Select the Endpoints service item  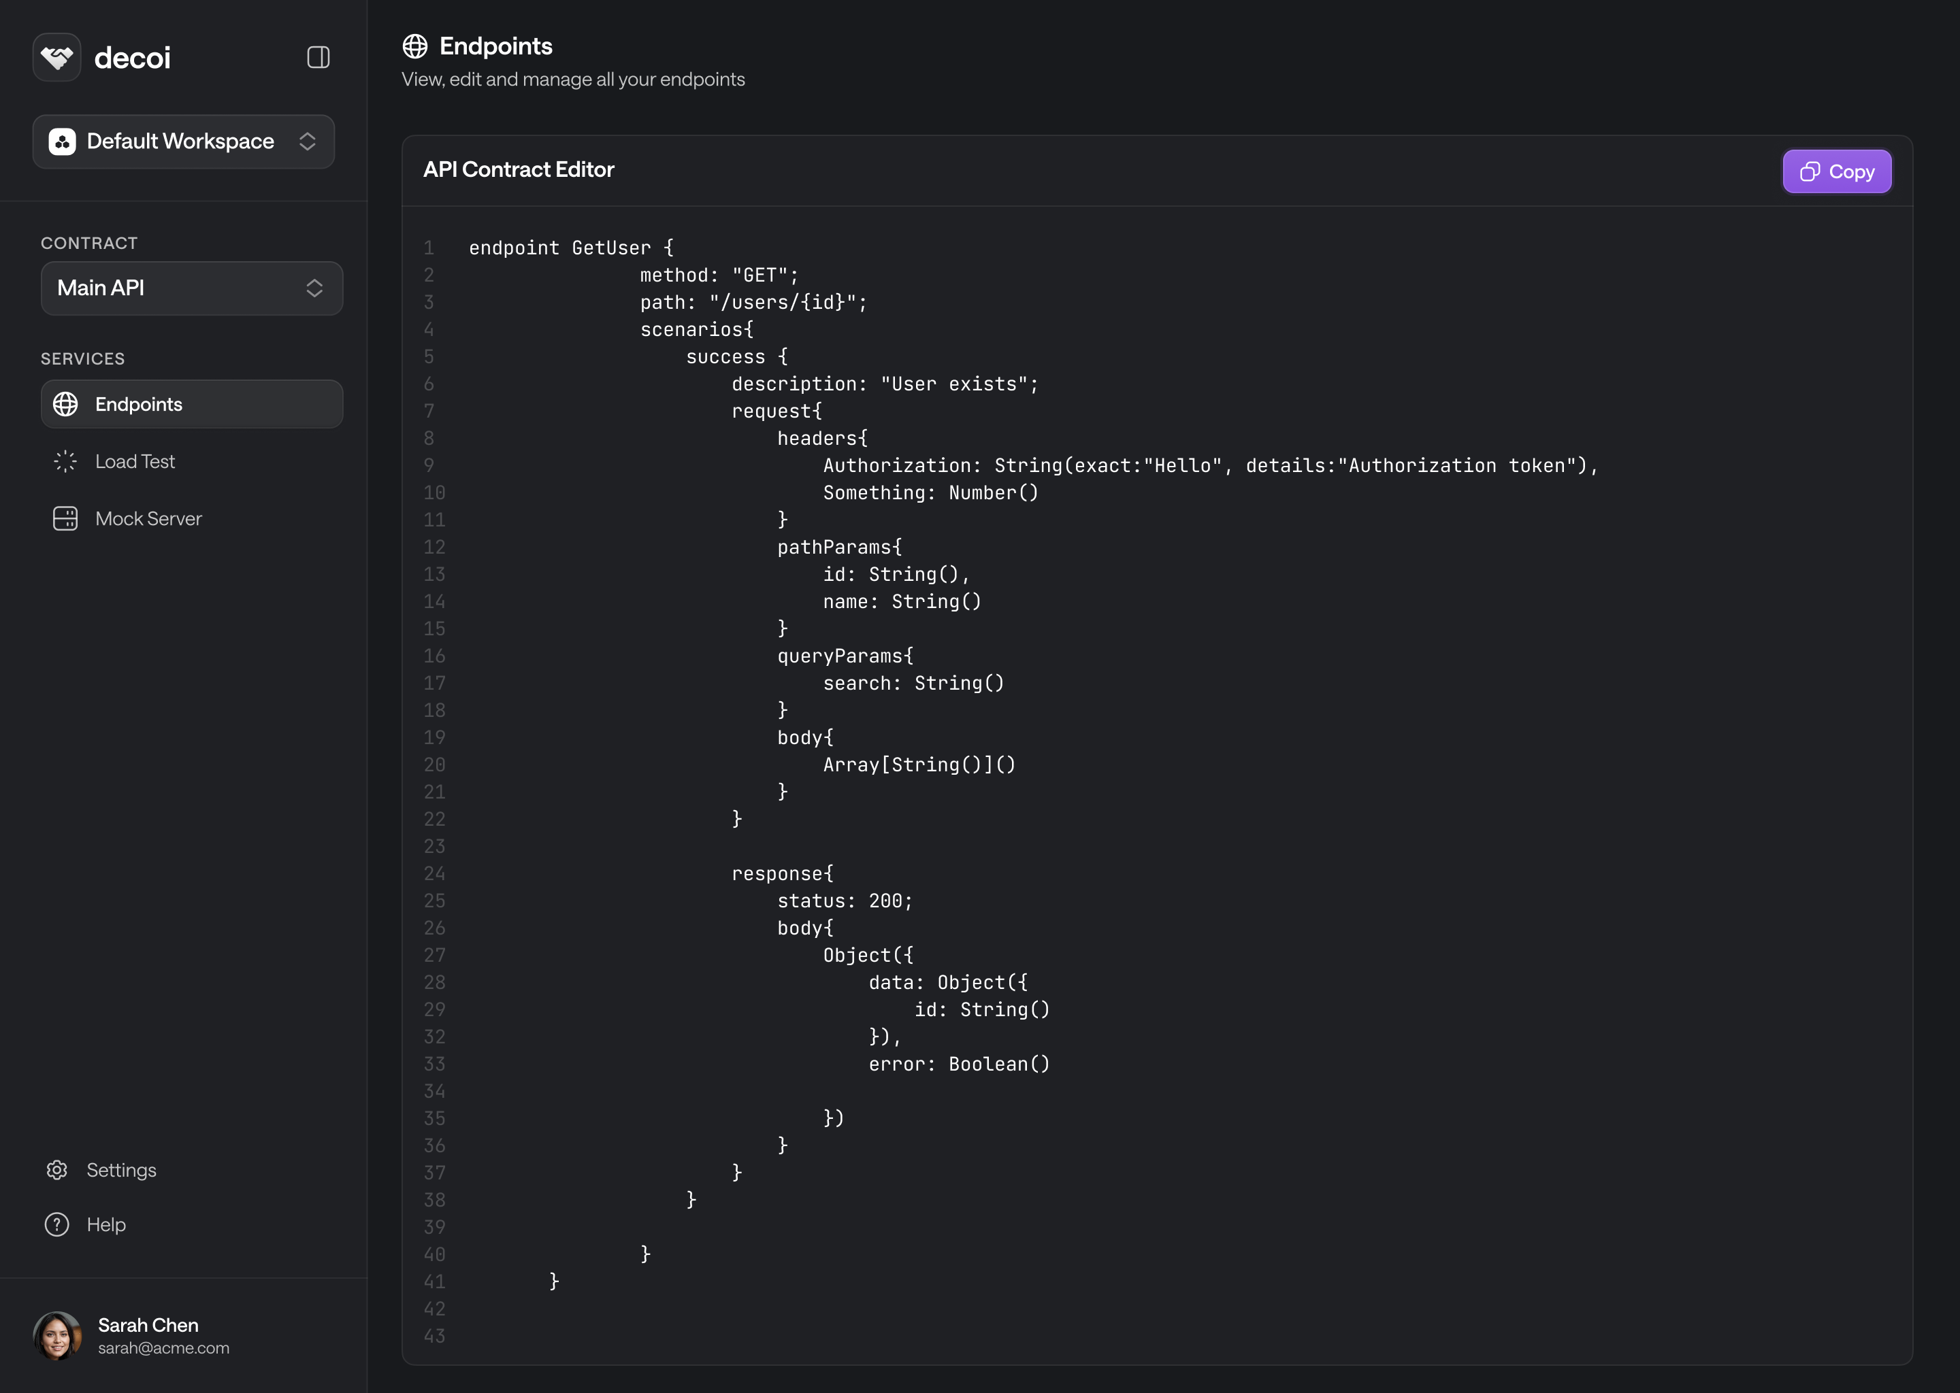[192, 404]
